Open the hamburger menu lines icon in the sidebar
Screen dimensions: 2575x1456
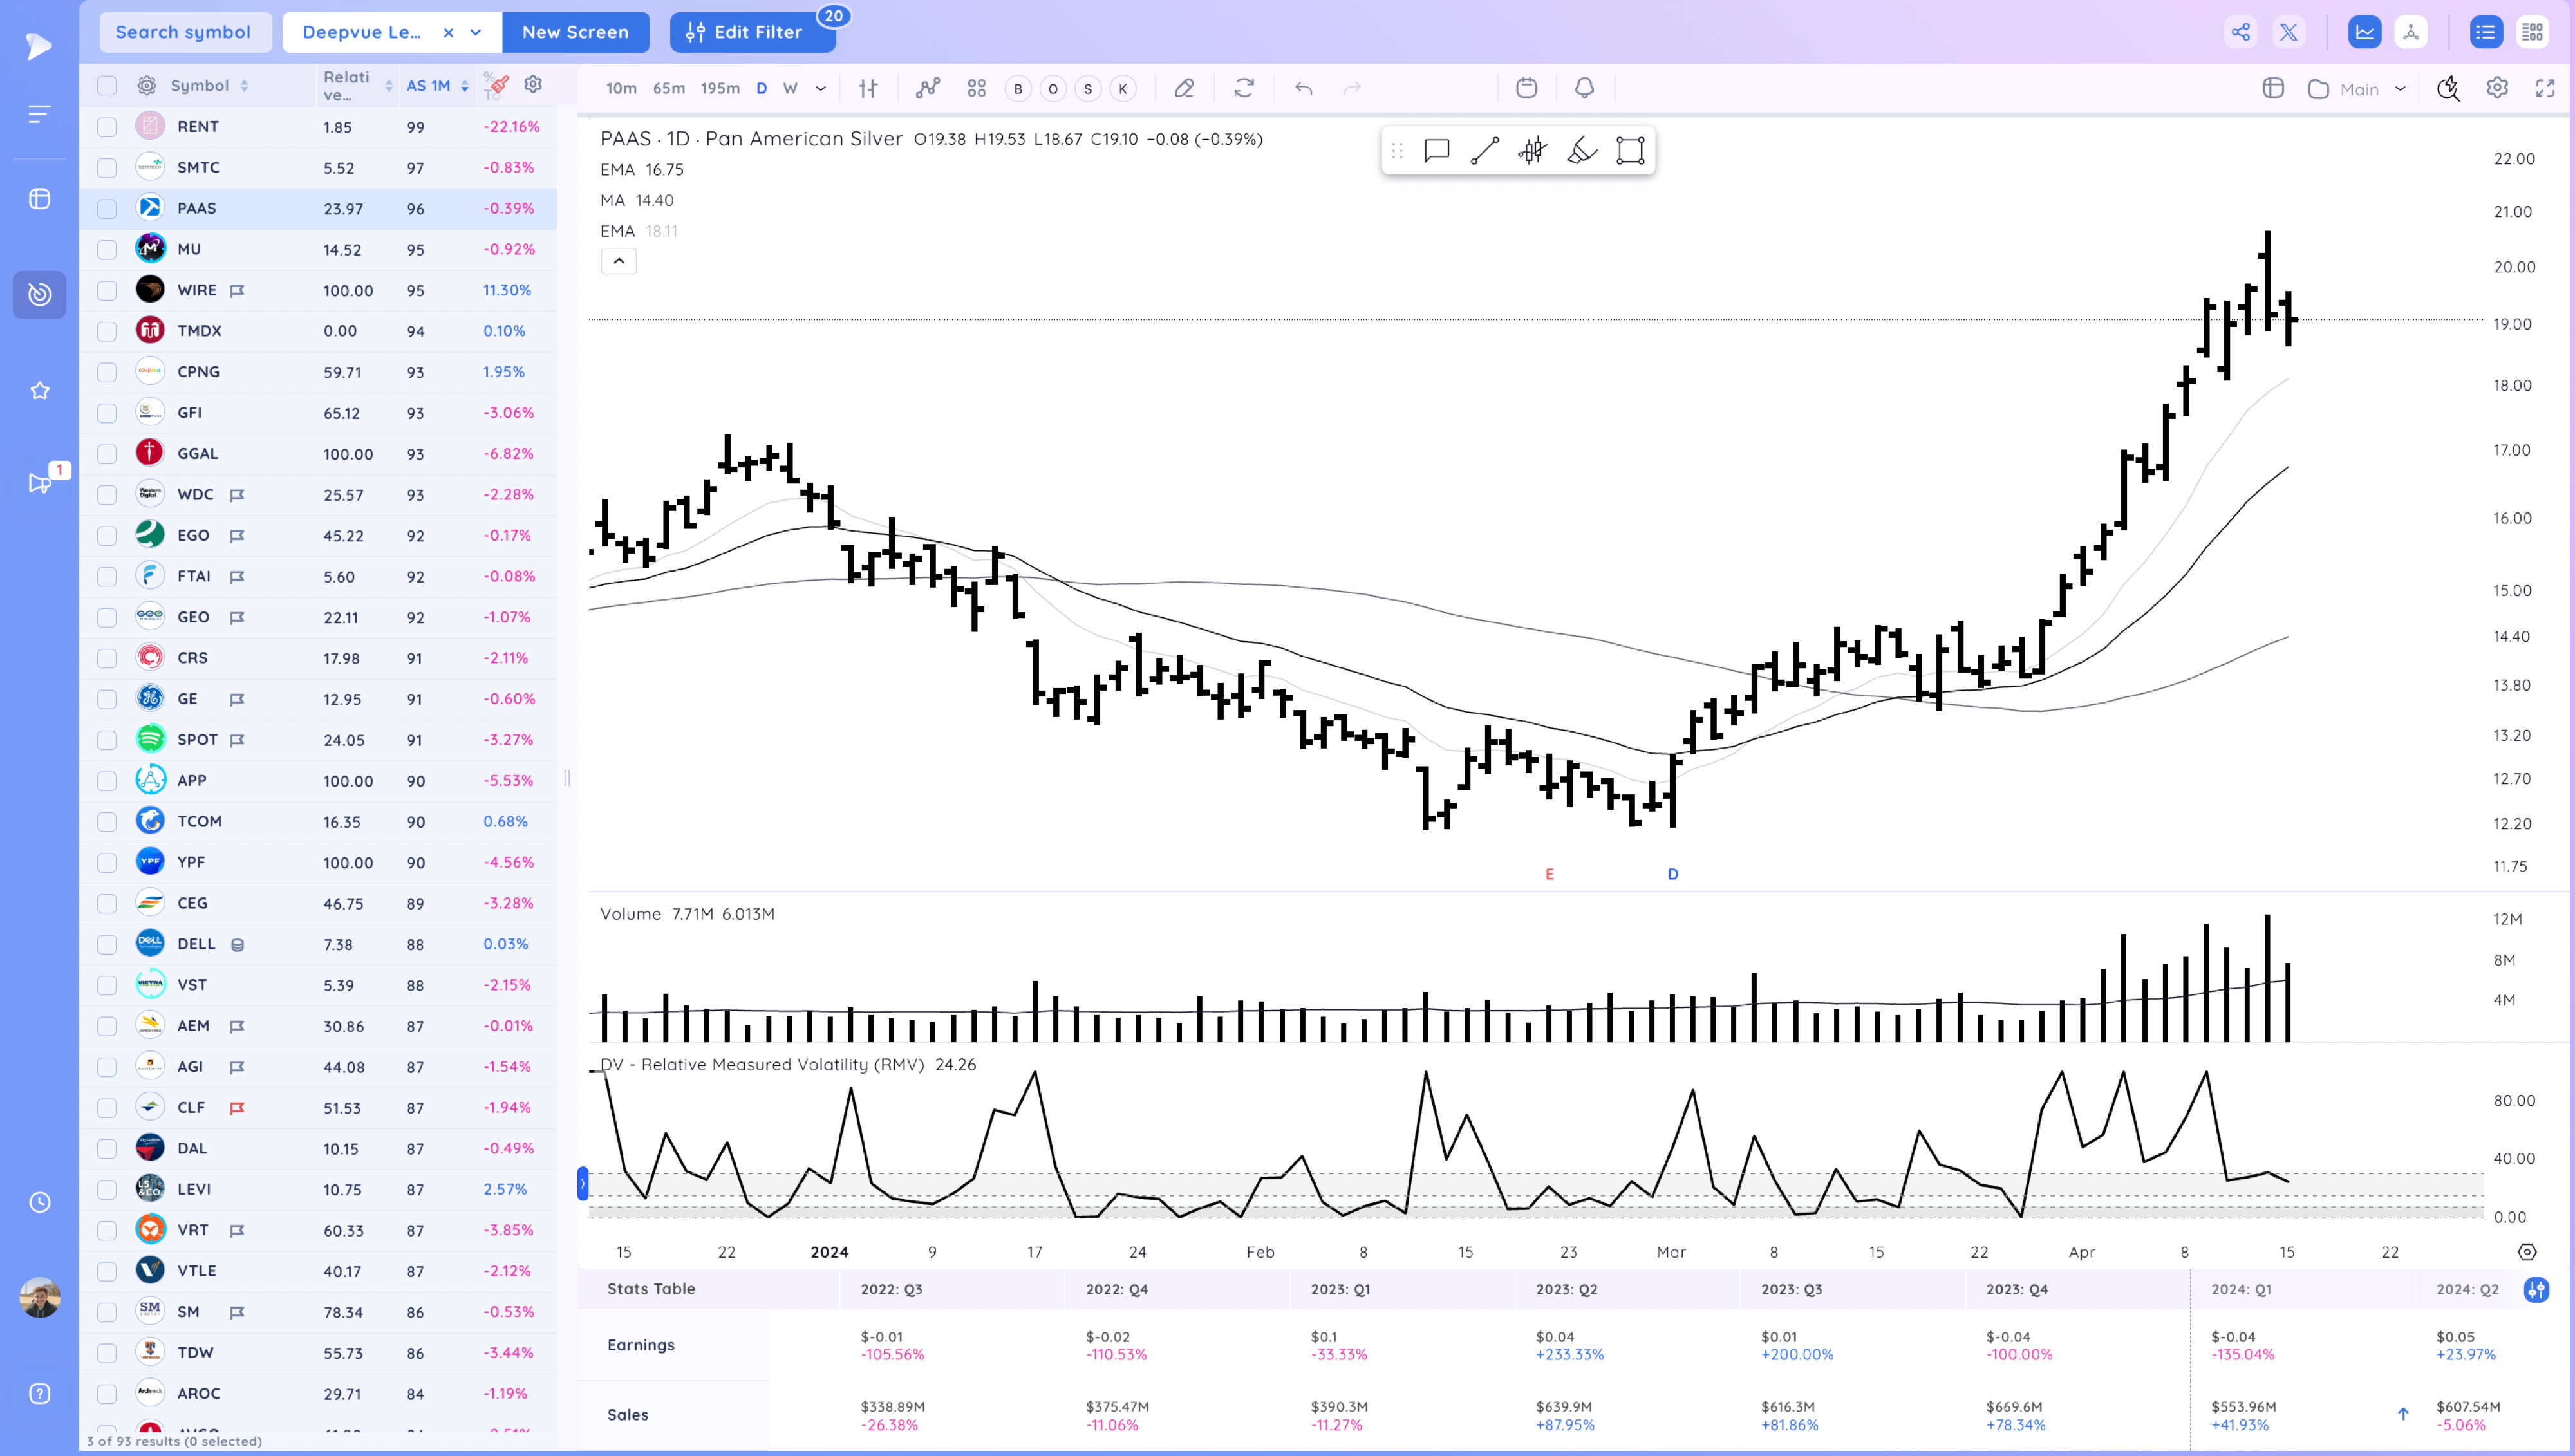[x=39, y=114]
